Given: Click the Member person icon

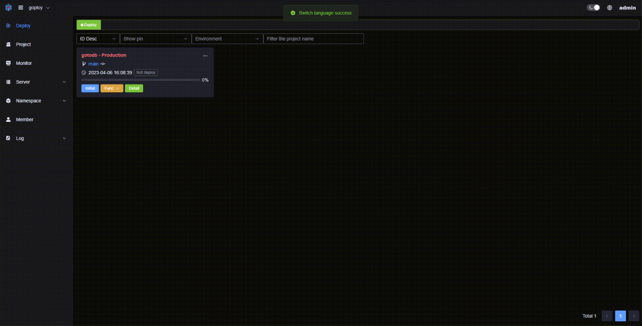Looking at the screenshot, I should (8, 120).
